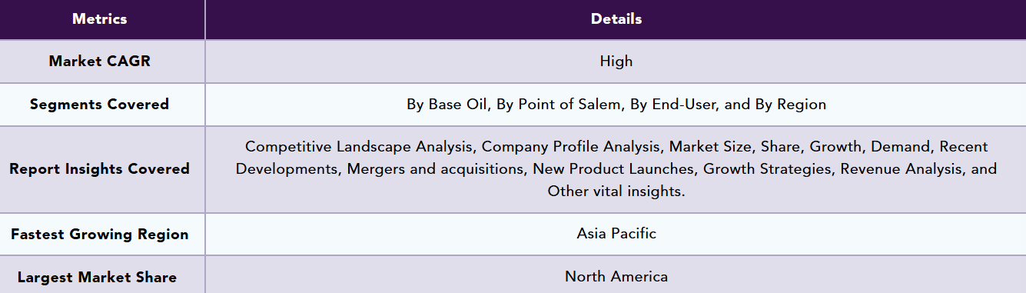Screen dimensions: 1026x293
Task: Click 'Growth Strategies' phrase
Action: [x=768, y=168]
